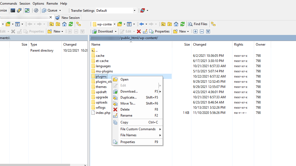Choose Properties in the context menu
The width and height of the screenshot is (296, 166).
[x=137, y=142]
